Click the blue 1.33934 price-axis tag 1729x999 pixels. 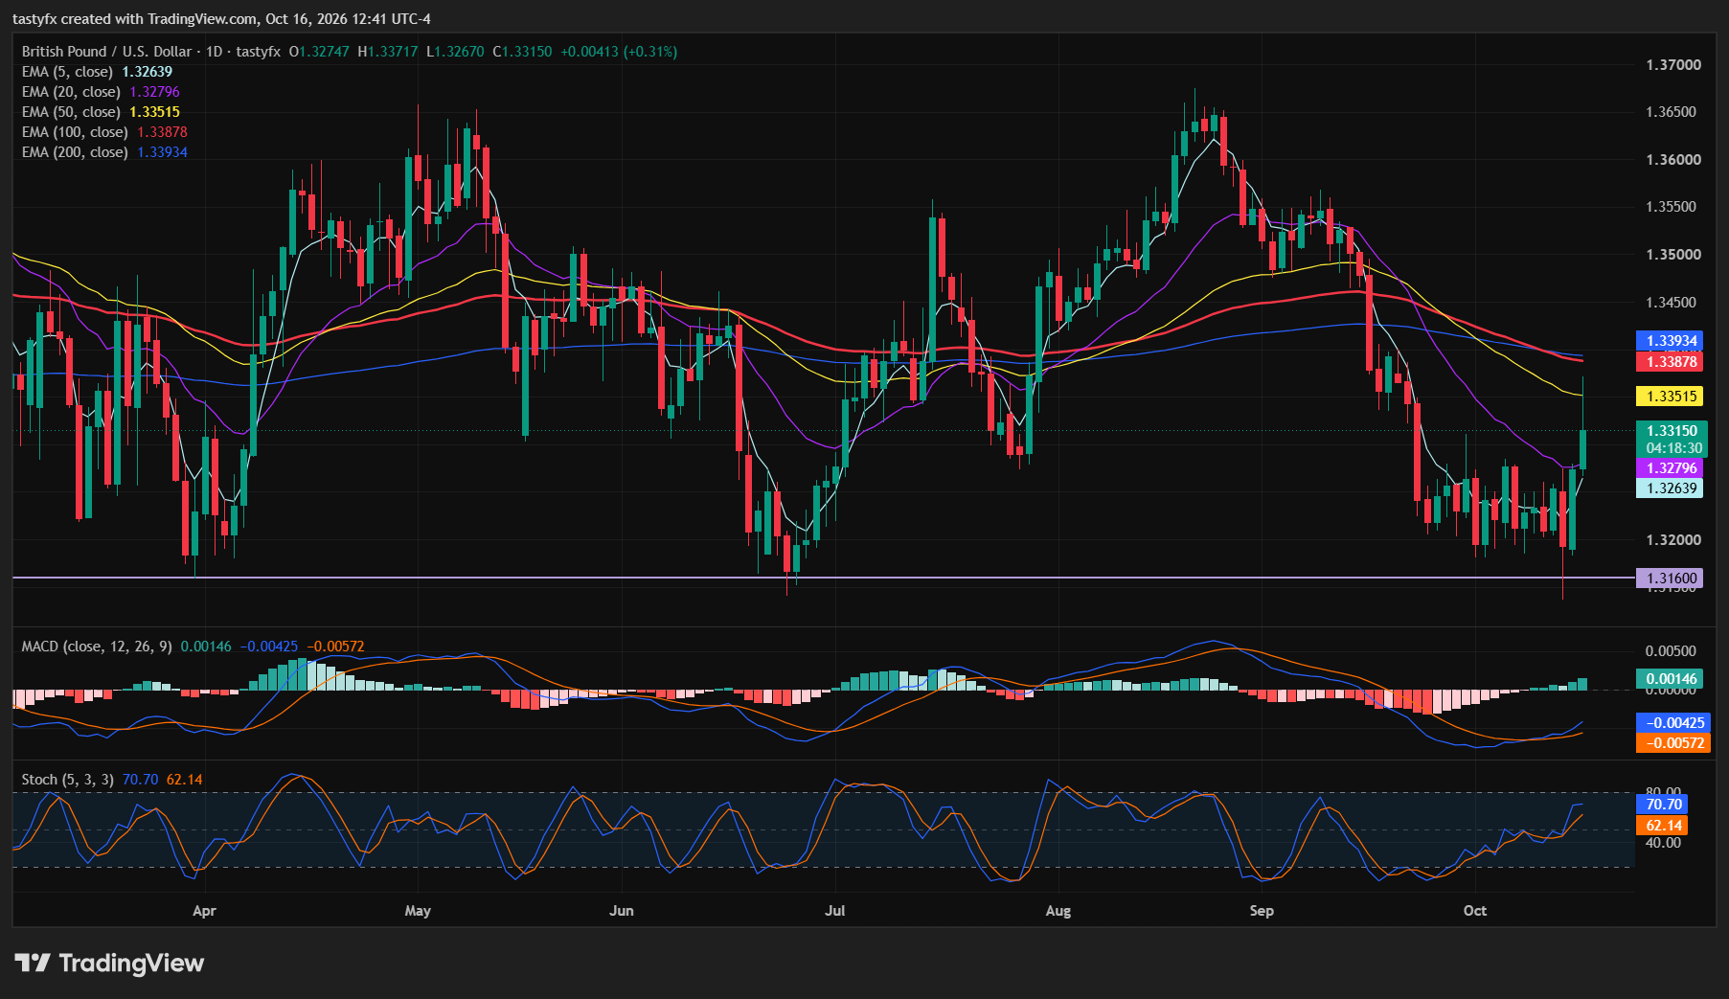coord(1672,341)
